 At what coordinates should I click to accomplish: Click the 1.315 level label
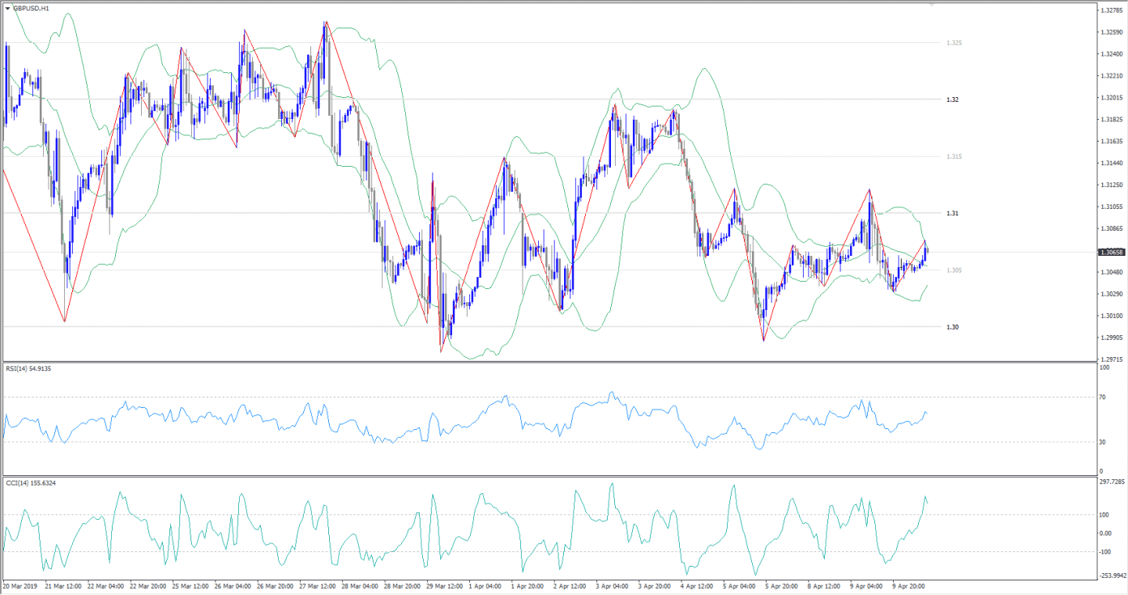point(954,156)
